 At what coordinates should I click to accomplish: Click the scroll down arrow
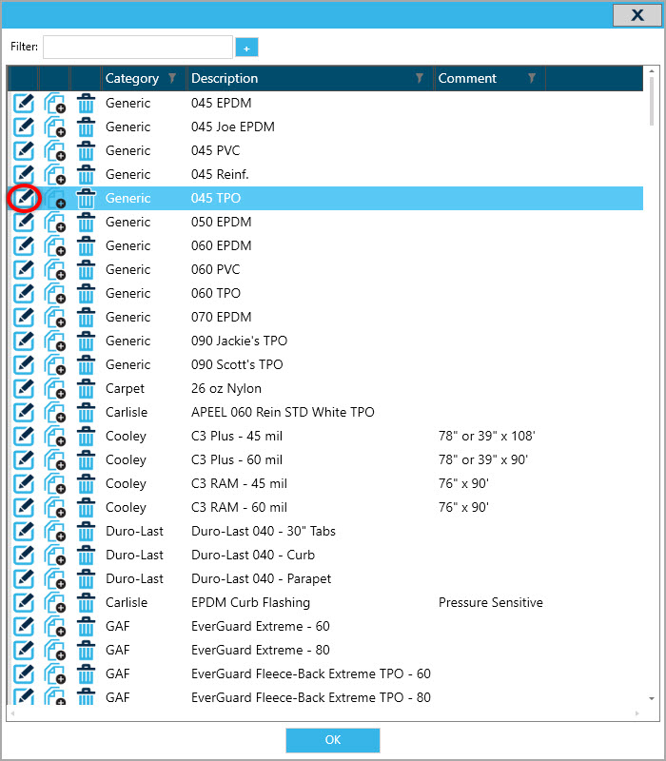coord(652,699)
